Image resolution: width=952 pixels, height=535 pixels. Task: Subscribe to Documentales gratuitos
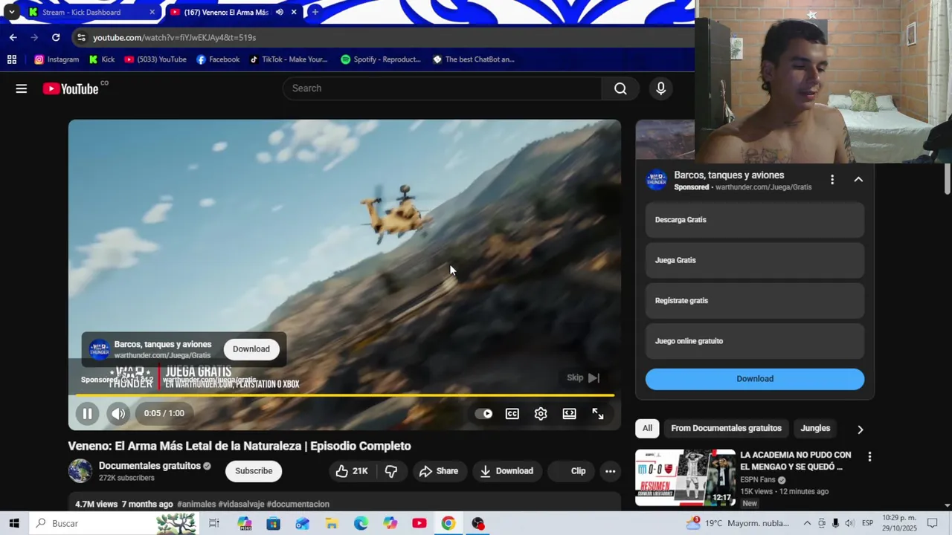254,471
